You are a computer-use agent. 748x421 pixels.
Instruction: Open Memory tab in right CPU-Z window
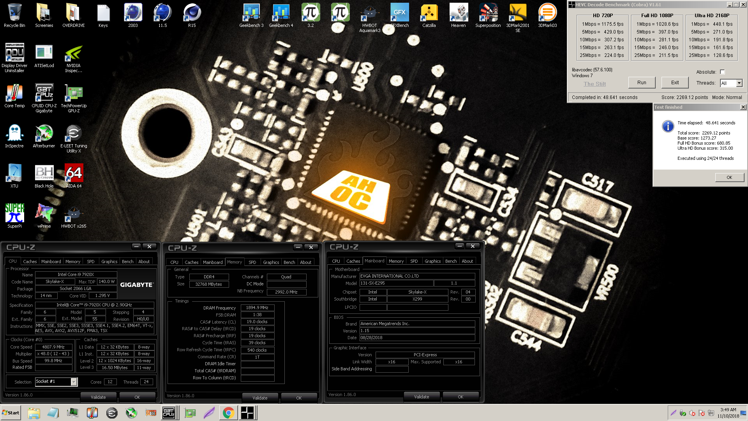(396, 261)
